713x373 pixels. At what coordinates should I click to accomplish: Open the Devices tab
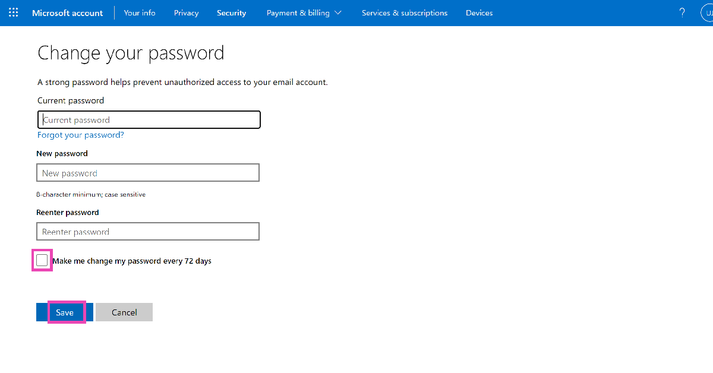(479, 13)
